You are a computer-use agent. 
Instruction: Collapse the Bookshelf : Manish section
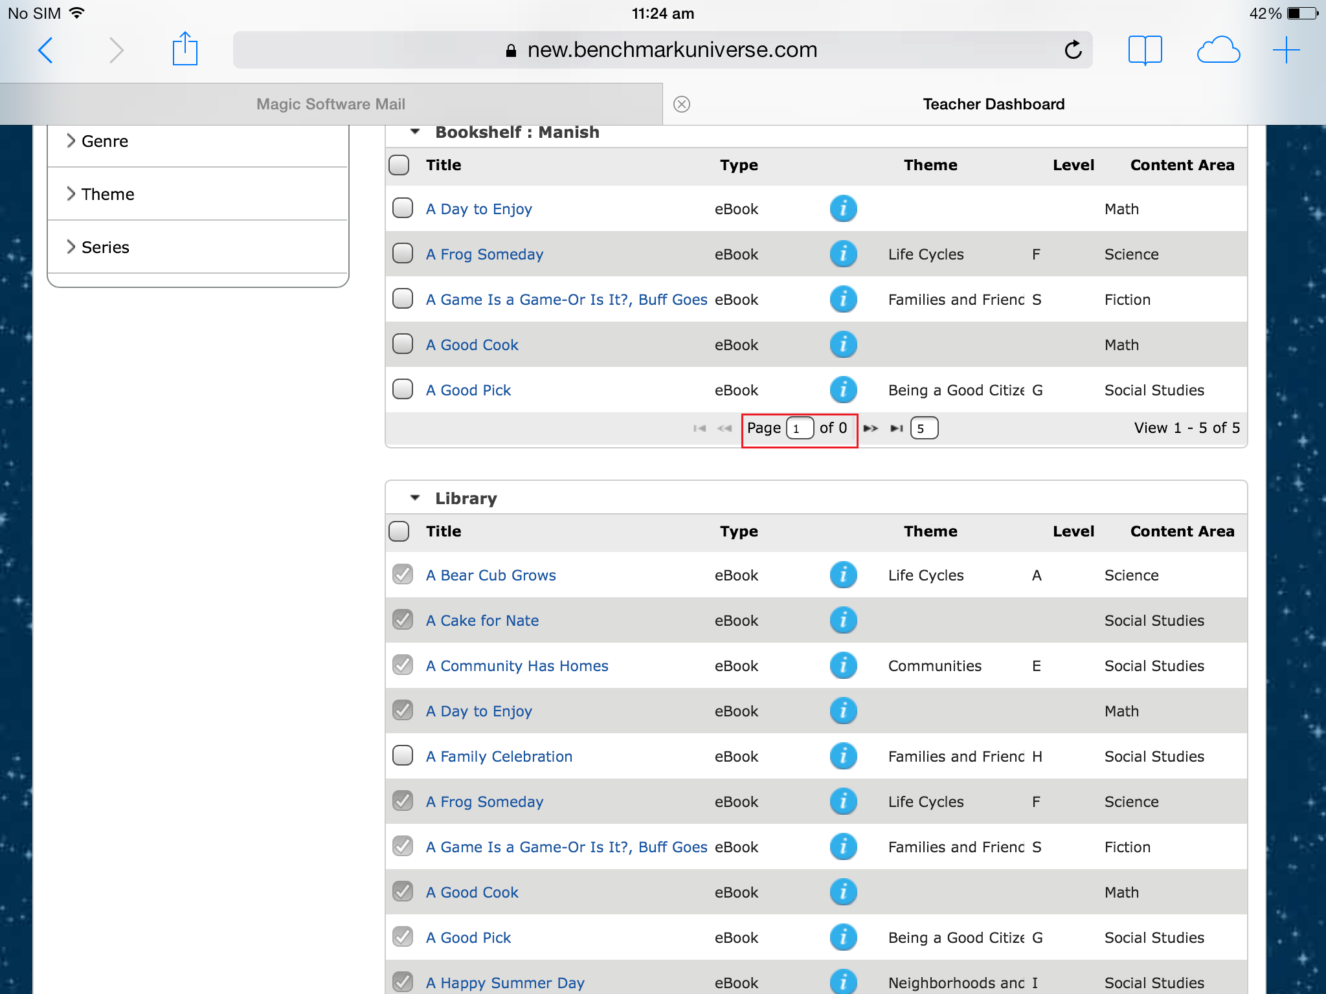(x=415, y=132)
